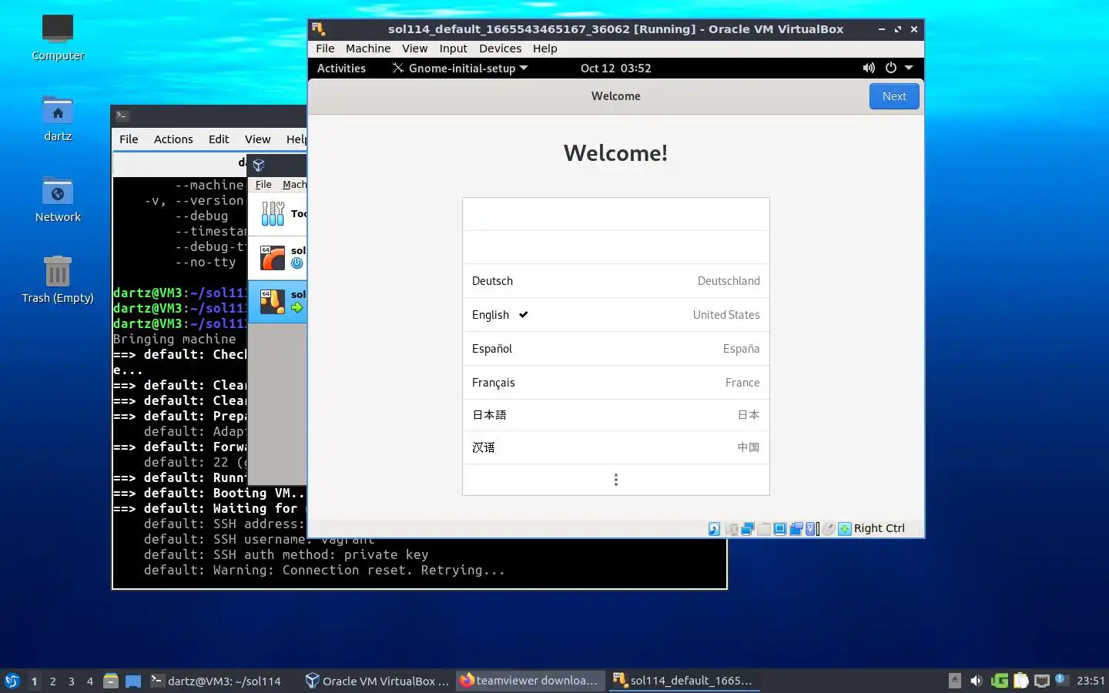The image size is (1109, 693).
Task: Click host volume icon in system tray
Action: click(x=977, y=681)
